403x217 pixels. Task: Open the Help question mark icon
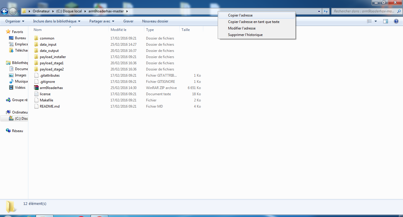coord(396,21)
